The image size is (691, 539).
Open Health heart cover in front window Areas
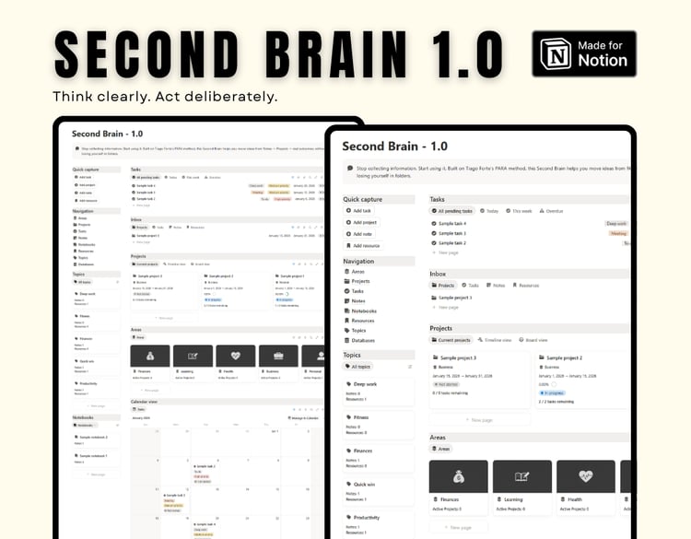586,476
